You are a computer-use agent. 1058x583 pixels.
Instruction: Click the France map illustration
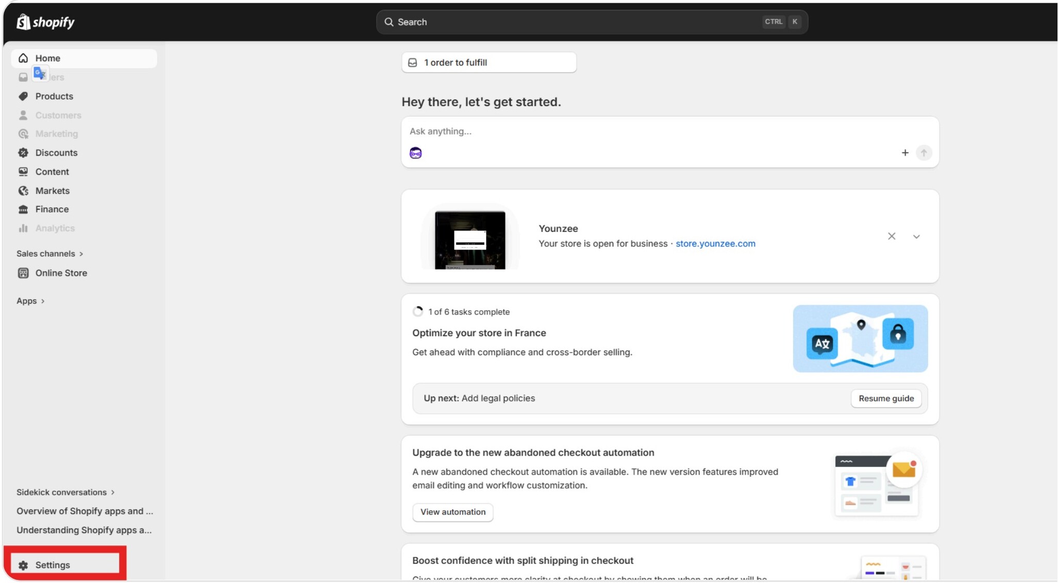(x=860, y=339)
